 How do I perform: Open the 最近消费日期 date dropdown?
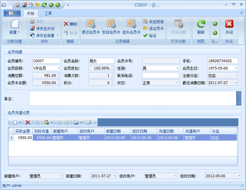[236, 83]
